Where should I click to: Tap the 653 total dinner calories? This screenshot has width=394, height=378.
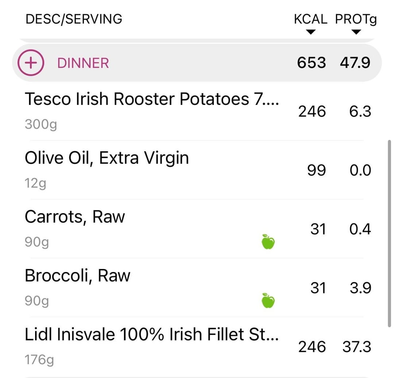pyautogui.click(x=311, y=63)
